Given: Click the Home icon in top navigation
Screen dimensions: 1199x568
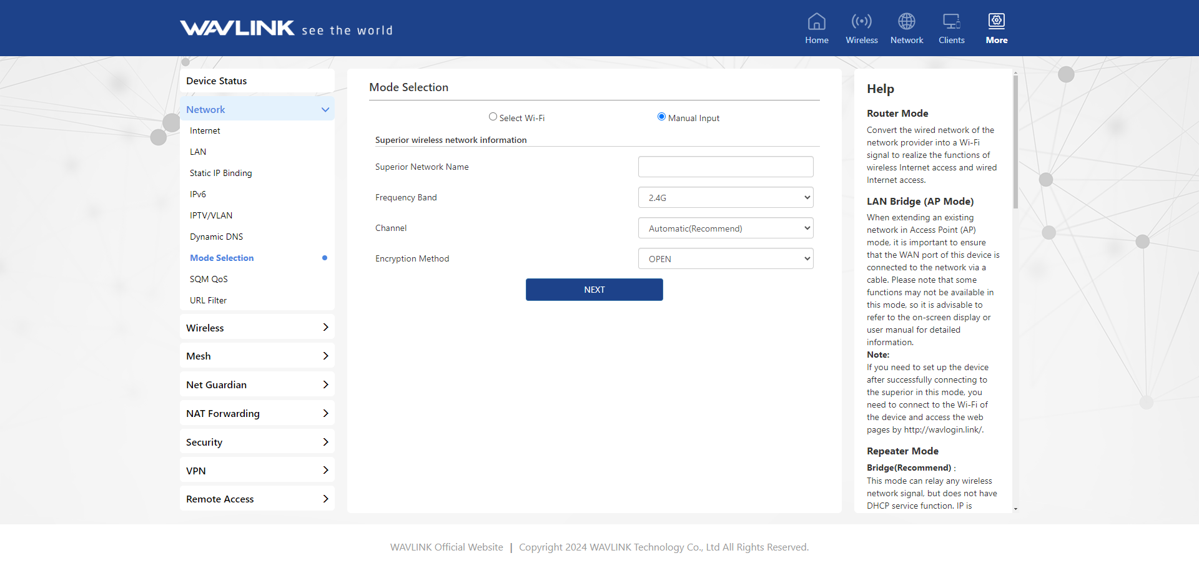Looking at the screenshot, I should [816, 22].
